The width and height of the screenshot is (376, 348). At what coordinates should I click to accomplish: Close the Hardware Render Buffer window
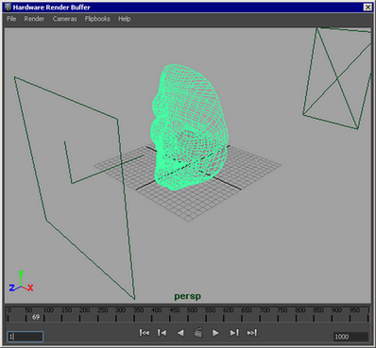pos(367,7)
